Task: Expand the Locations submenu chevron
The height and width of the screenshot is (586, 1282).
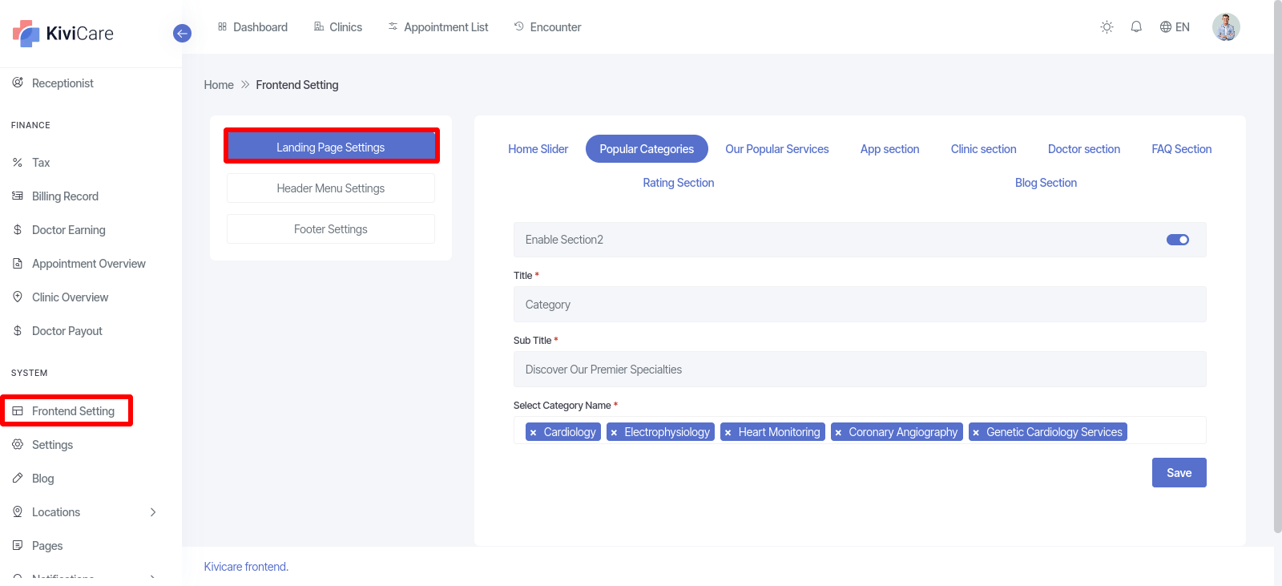Action: click(153, 511)
